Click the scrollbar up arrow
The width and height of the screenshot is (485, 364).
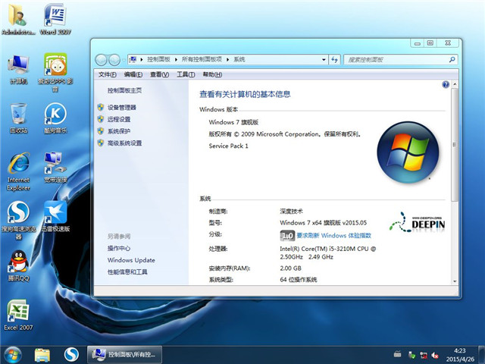pos(455,84)
